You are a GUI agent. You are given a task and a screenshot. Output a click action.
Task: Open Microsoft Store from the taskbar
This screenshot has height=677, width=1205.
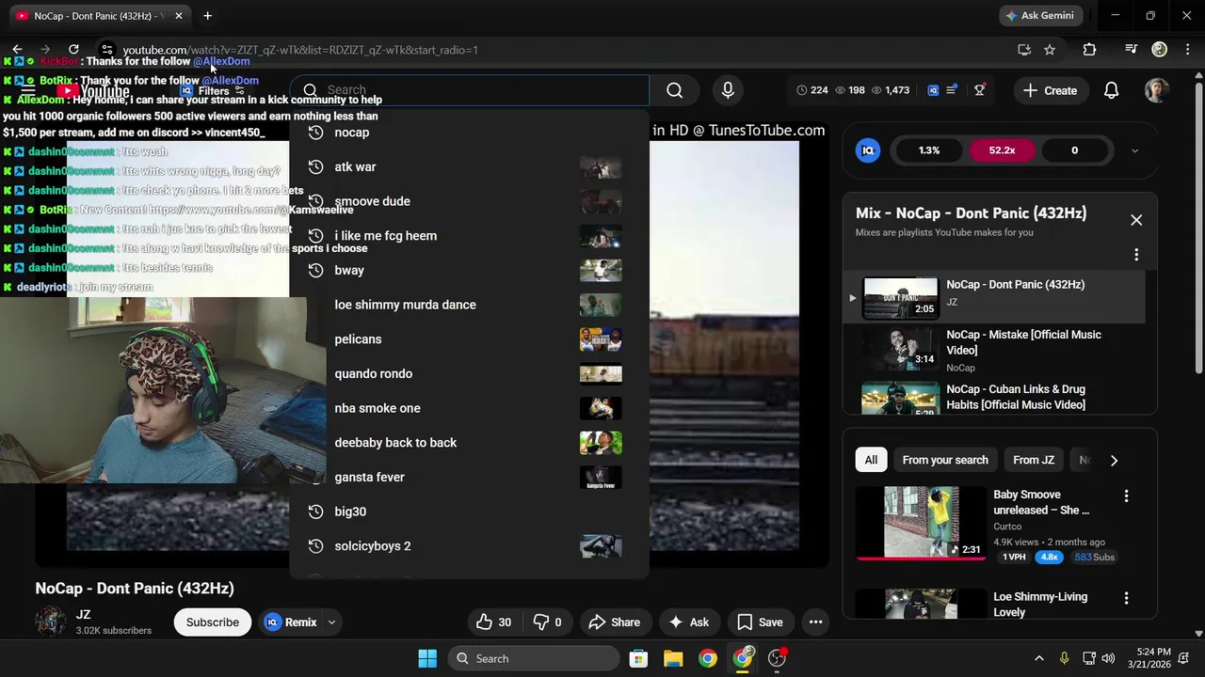tap(638, 658)
